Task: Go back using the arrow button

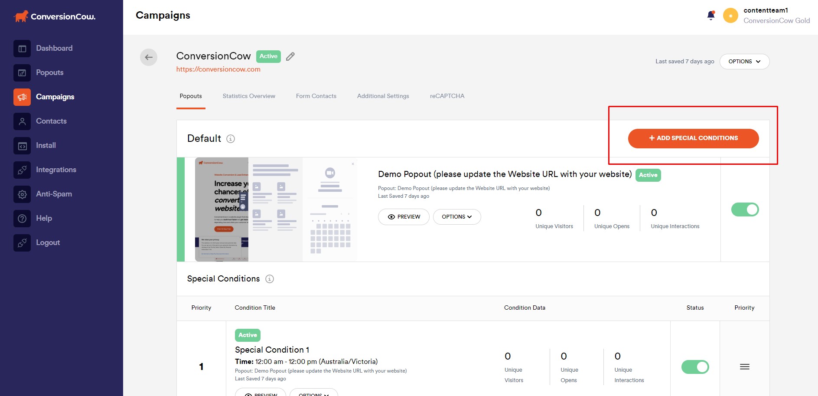Action: coord(149,57)
